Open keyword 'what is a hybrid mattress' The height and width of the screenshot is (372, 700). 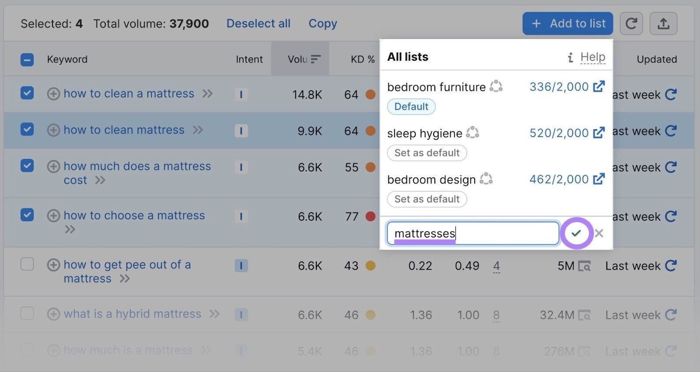pos(132,313)
